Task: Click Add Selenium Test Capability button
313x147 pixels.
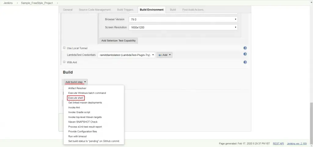Action: coord(119,41)
